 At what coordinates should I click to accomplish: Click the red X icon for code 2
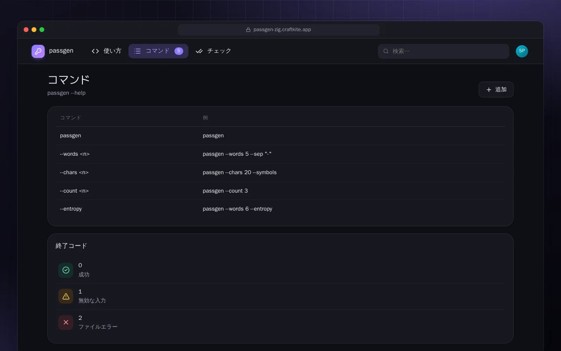click(66, 322)
